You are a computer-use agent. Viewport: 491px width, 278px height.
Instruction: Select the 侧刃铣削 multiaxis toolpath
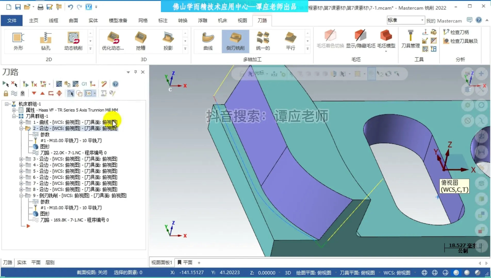235,41
